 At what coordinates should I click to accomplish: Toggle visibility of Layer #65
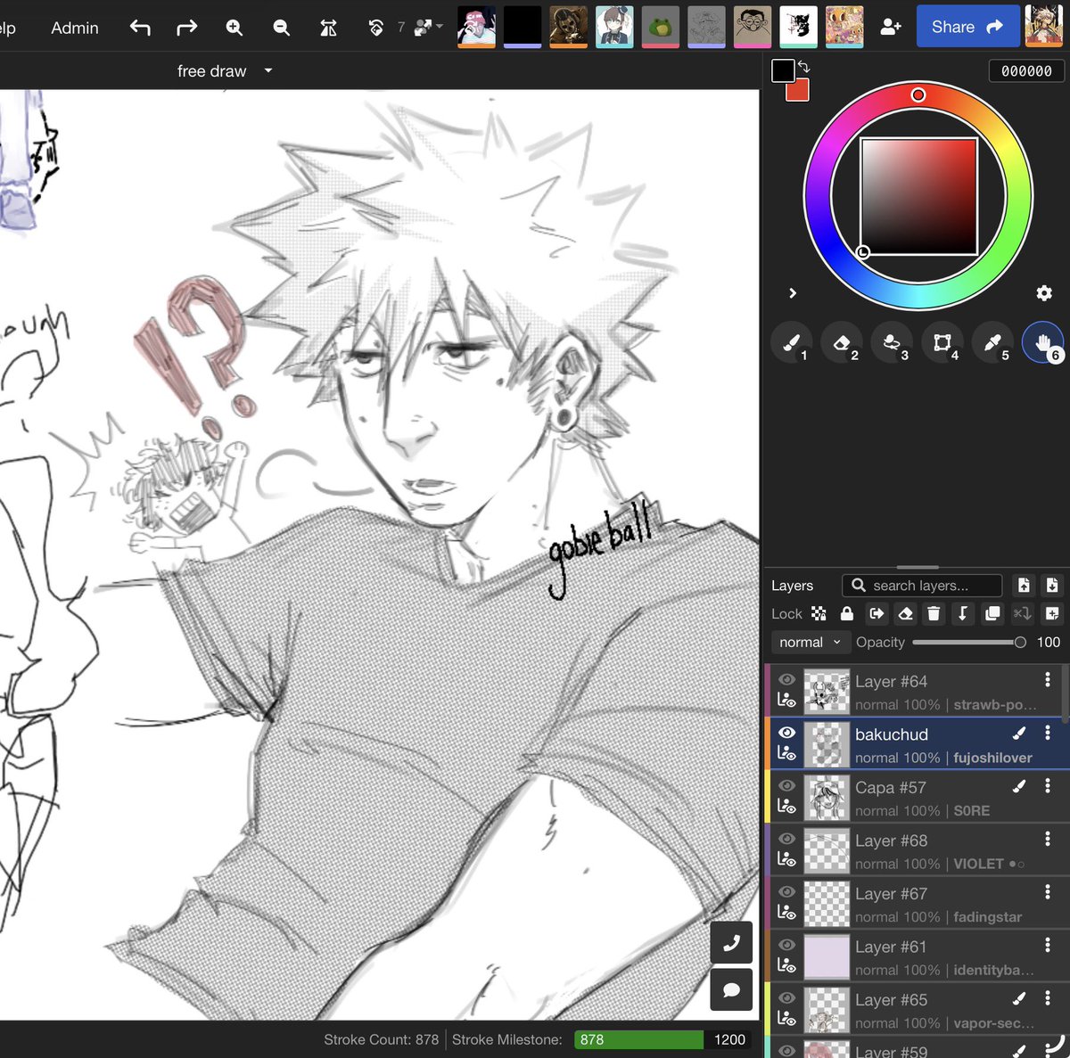coord(786,998)
